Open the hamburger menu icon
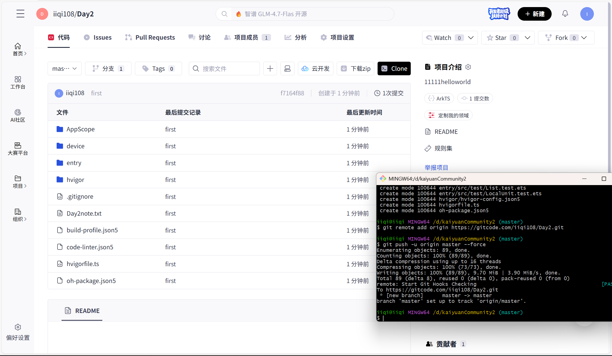Viewport: 612px width, 356px height. click(20, 14)
